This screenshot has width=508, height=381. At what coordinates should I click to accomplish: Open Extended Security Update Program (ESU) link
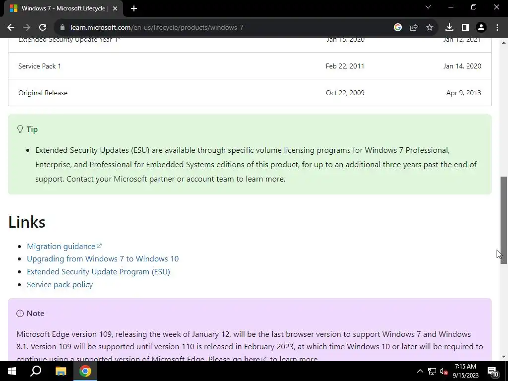point(99,272)
